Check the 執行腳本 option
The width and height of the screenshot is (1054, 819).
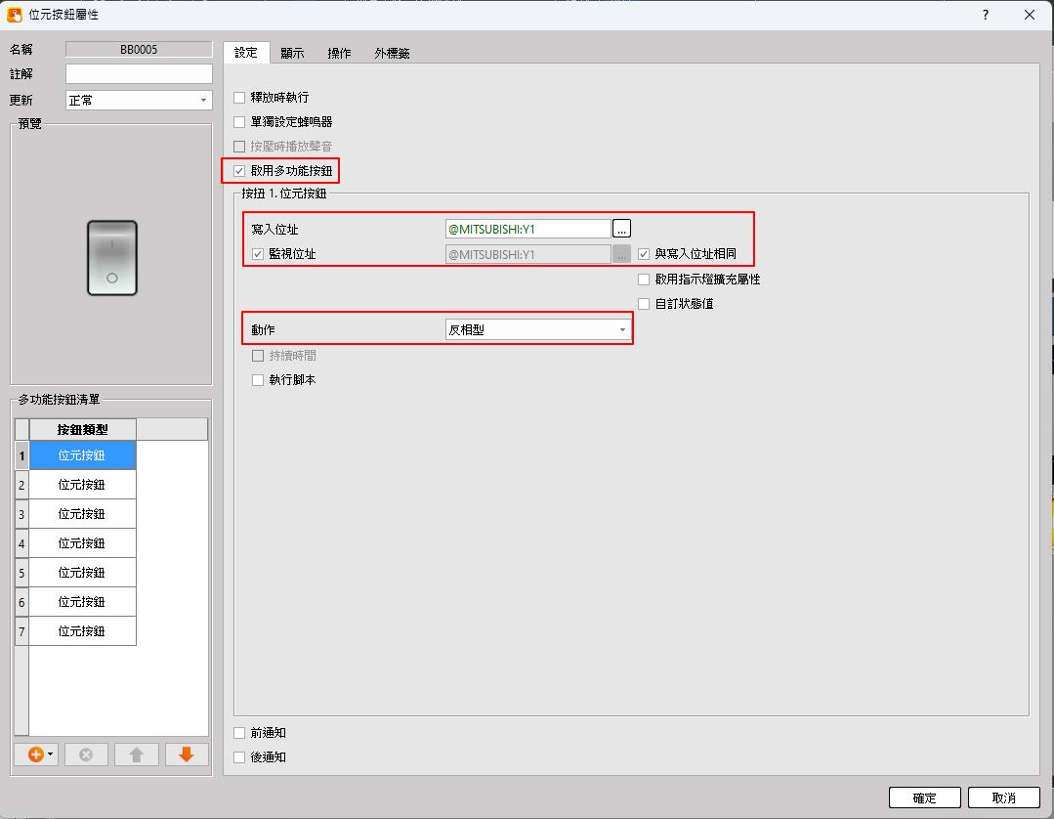pos(259,380)
